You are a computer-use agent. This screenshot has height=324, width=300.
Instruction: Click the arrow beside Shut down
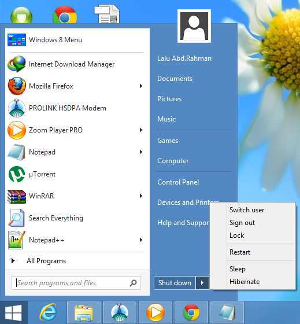[202, 283]
